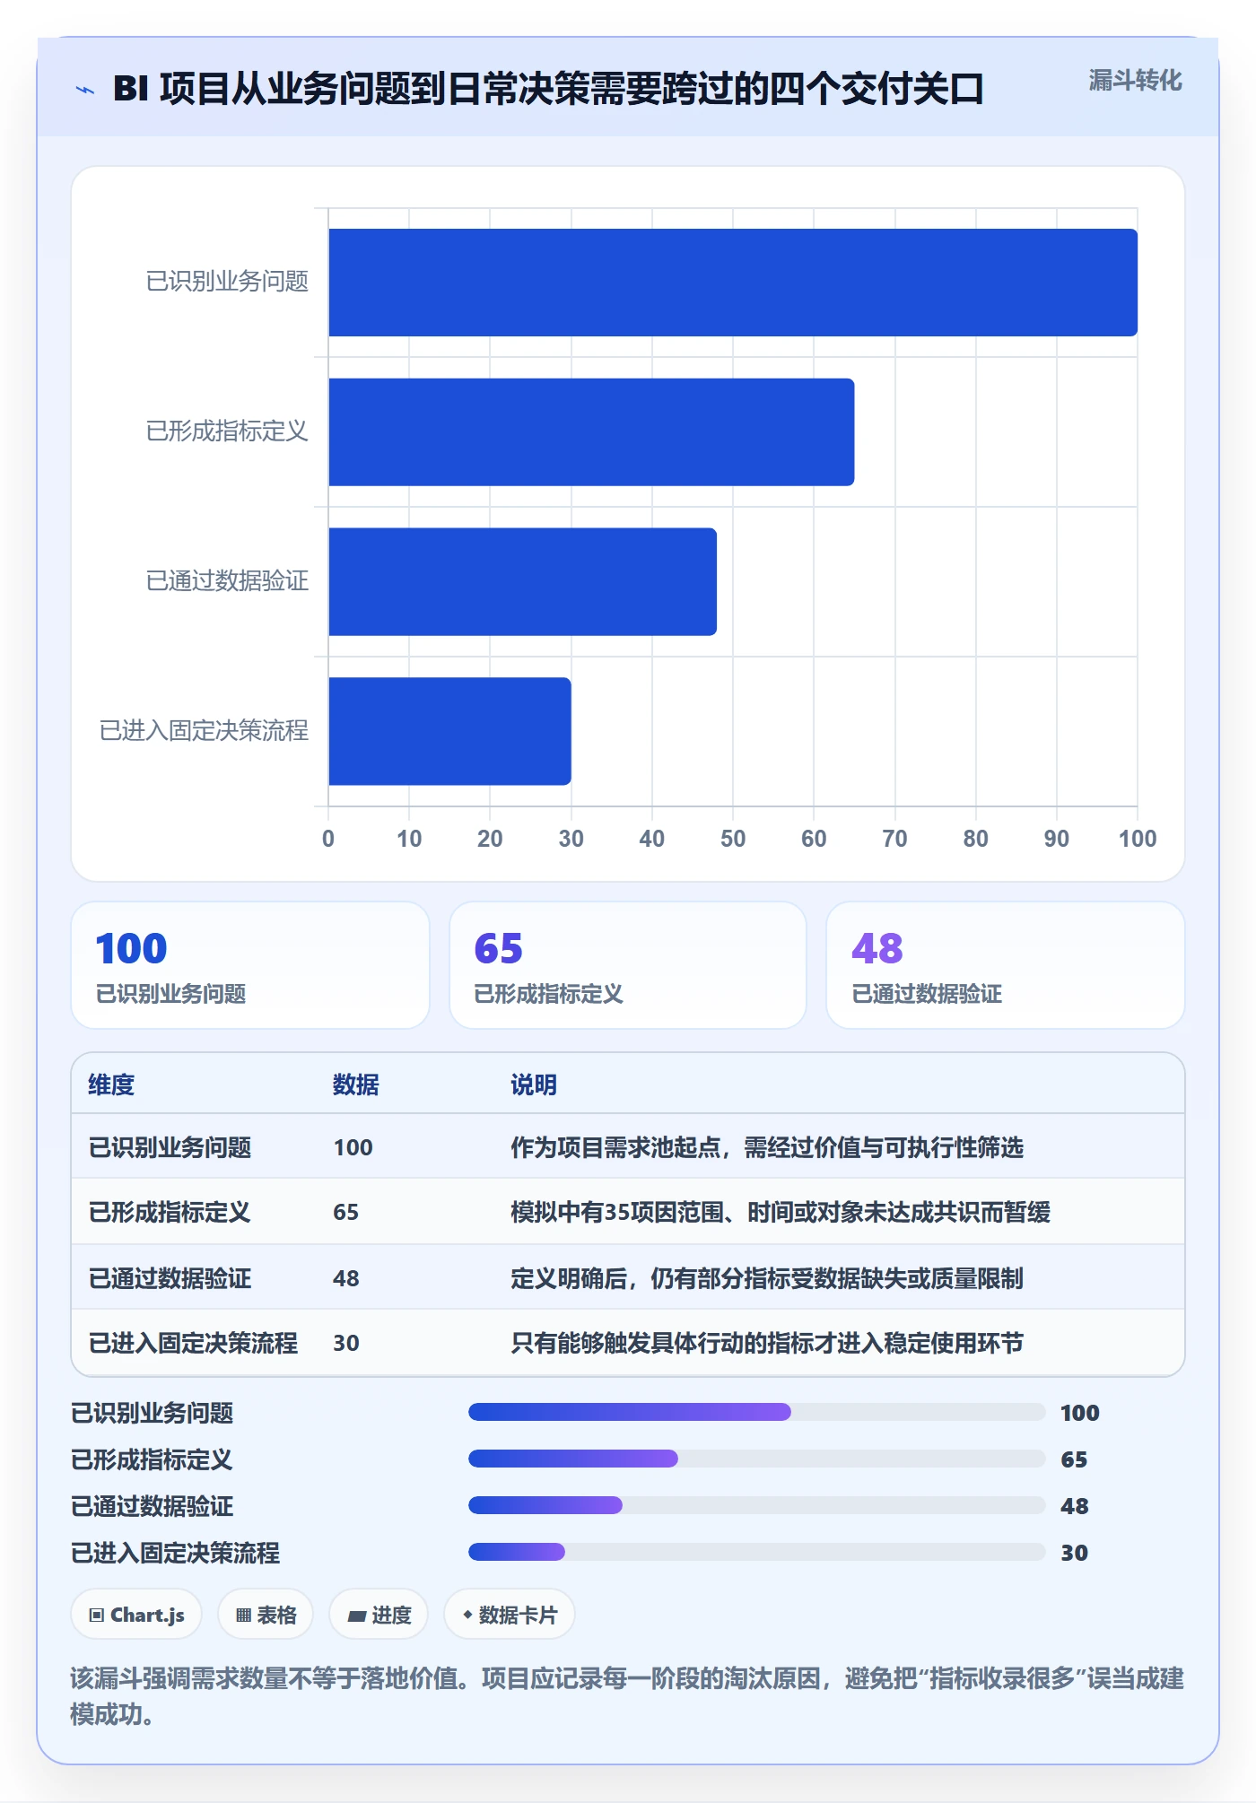Click the footer note 该漏斗强调需求数量

pos(627,1695)
